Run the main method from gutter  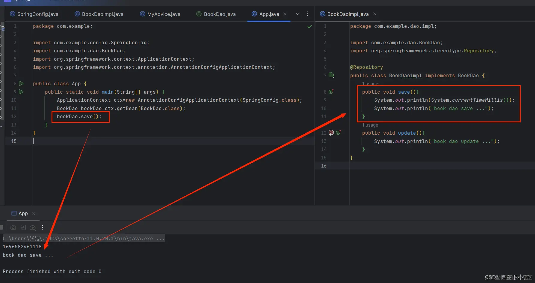pos(21,92)
